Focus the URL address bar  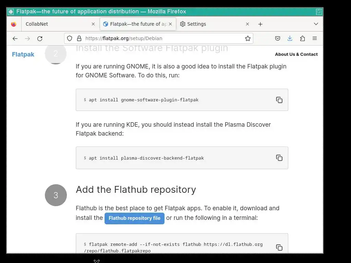coord(159,38)
